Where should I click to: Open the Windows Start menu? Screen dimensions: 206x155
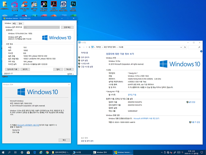pos(3,152)
